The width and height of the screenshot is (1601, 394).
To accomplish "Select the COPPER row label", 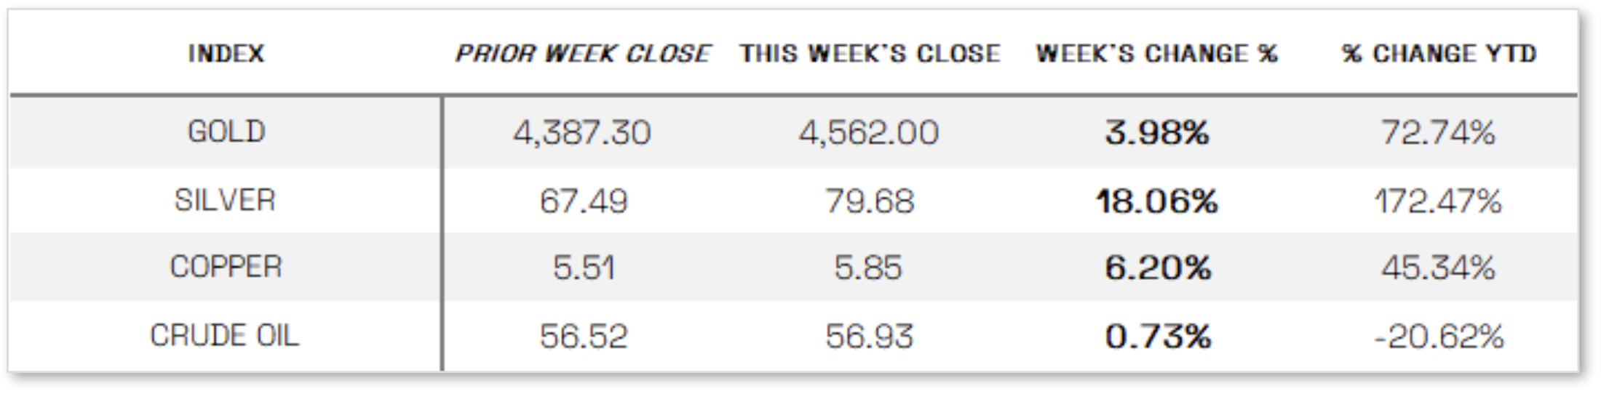I will (226, 267).
